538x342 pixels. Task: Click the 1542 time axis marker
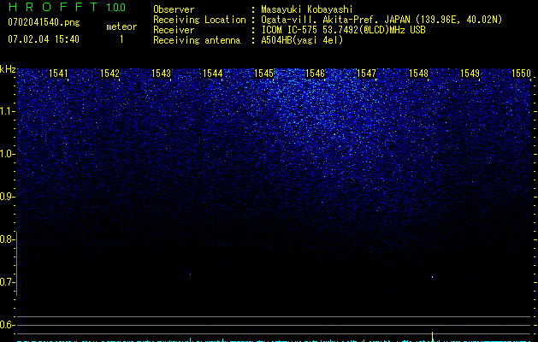point(109,74)
